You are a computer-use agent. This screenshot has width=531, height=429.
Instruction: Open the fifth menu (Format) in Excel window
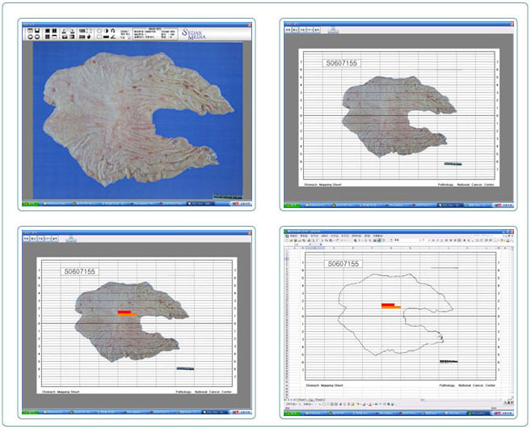pos(334,236)
